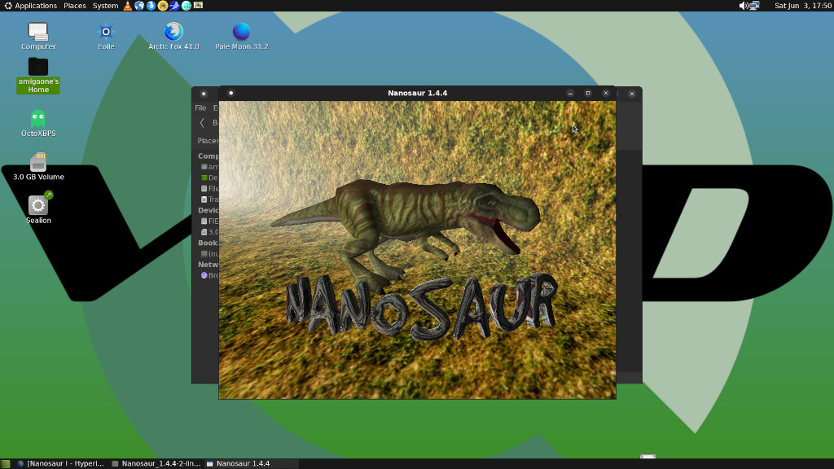The height and width of the screenshot is (469, 834).
Task: Click the teal globe launcher icon in top panel
Action: (x=187, y=6)
